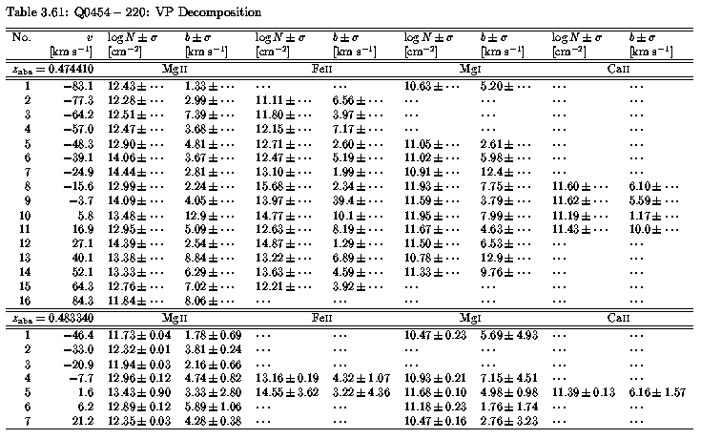Click the velocity value "−64.2"
The height and width of the screenshot is (439, 701).
click(x=78, y=115)
